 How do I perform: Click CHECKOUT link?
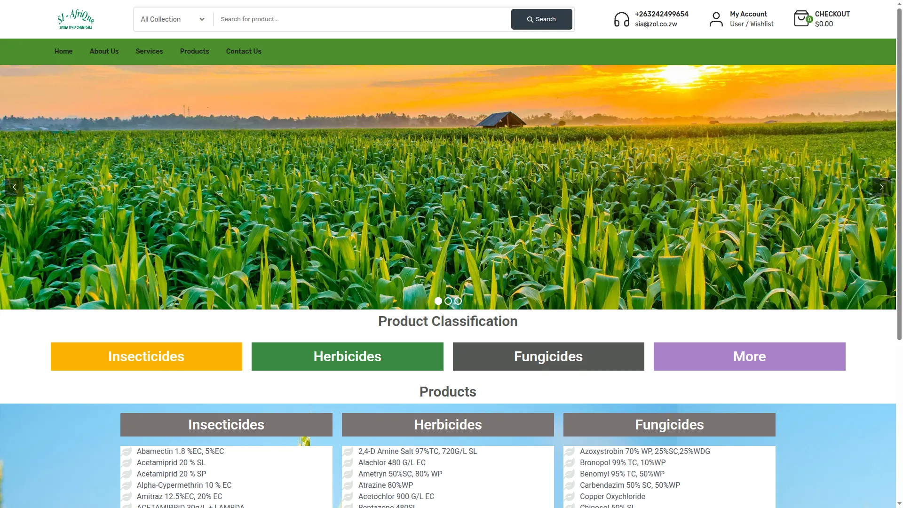(x=832, y=14)
